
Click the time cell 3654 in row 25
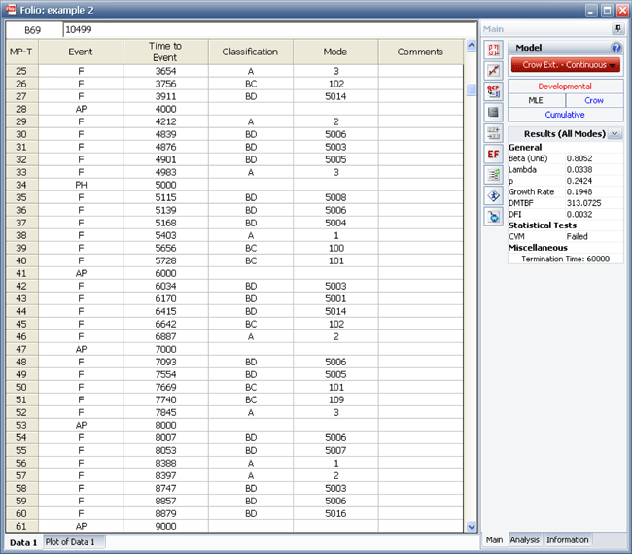[165, 71]
